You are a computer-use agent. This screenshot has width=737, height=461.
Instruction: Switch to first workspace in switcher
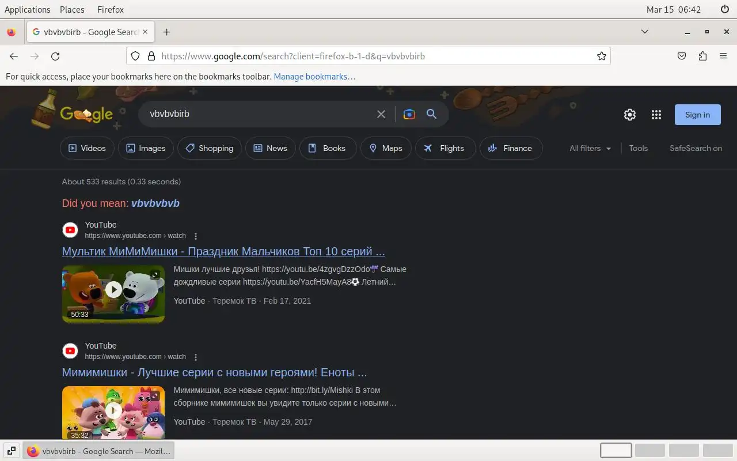tap(616, 451)
